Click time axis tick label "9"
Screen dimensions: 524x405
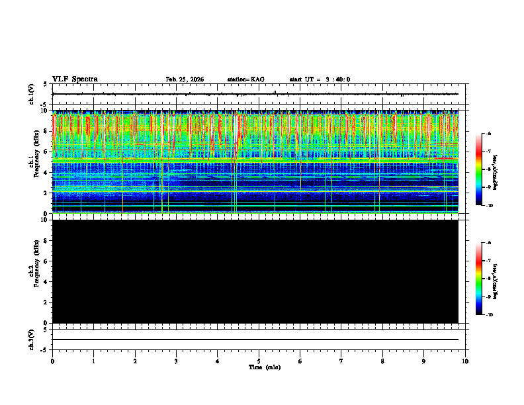pyautogui.click(x=423, y=361)
